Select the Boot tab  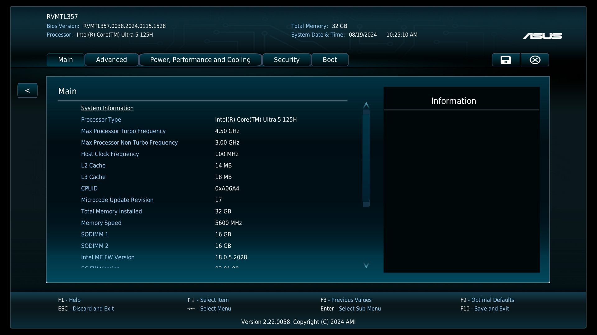(330, 60)
